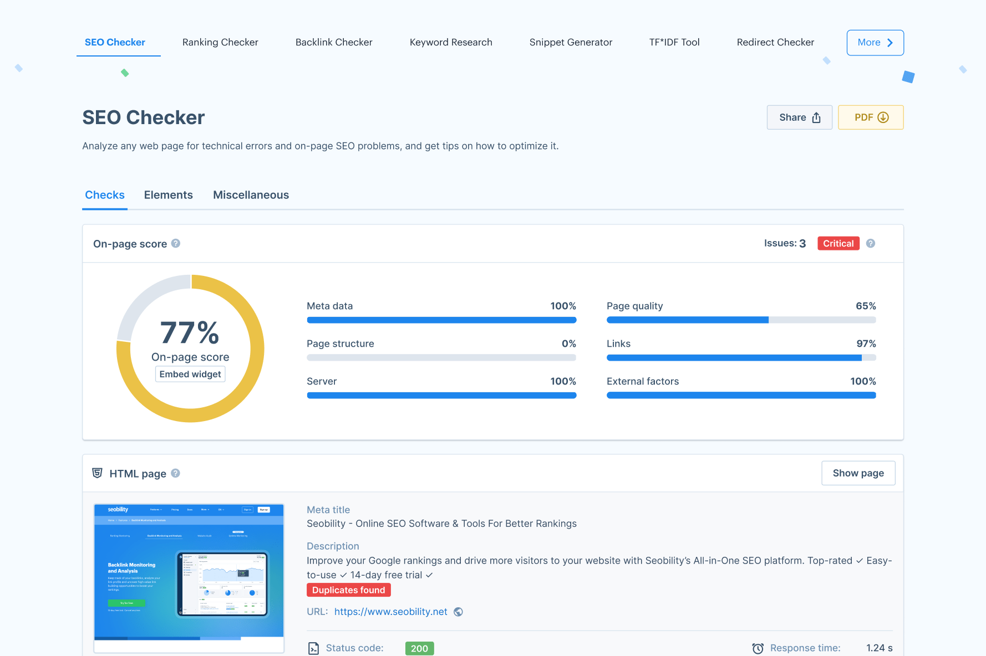
Task: Select Keyword Research in the top navigation
Action: [x=451, y=42]
